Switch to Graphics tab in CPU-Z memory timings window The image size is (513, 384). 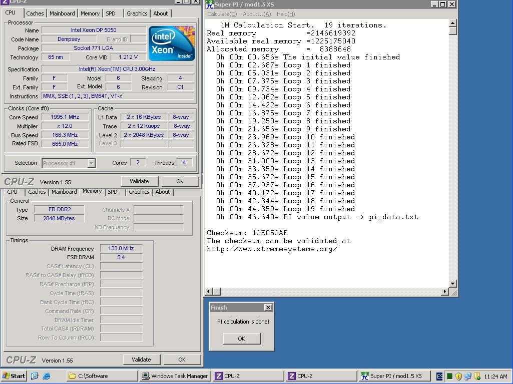(139, 192)
